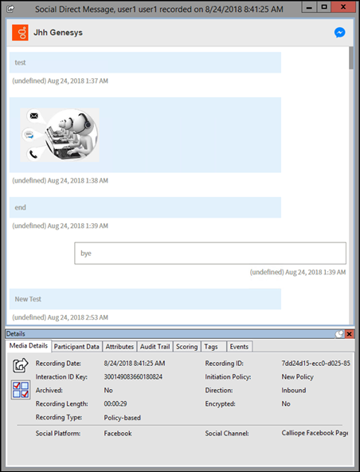Click the conversation scrollbar thumb
360x472 pixels.
(x=351, y=58)
